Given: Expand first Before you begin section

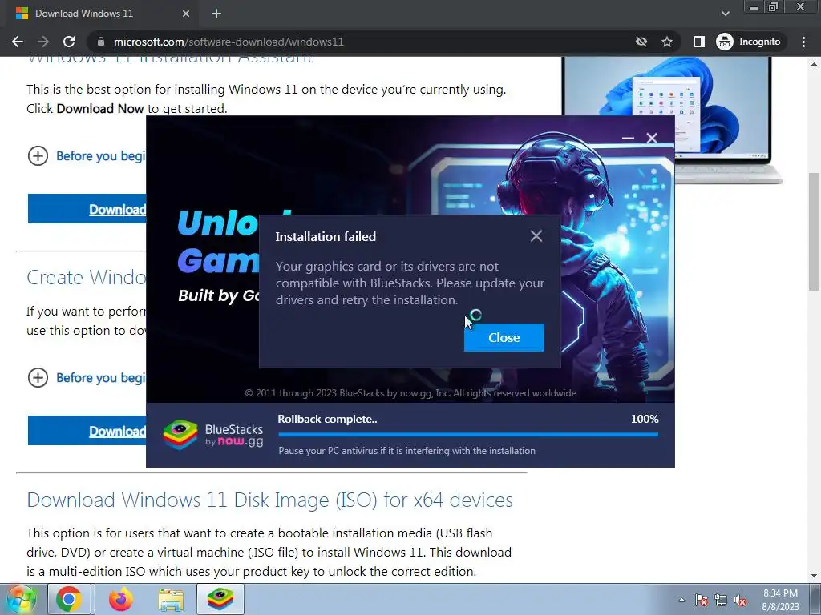Looking at the screenshot, I should [87, 156].
